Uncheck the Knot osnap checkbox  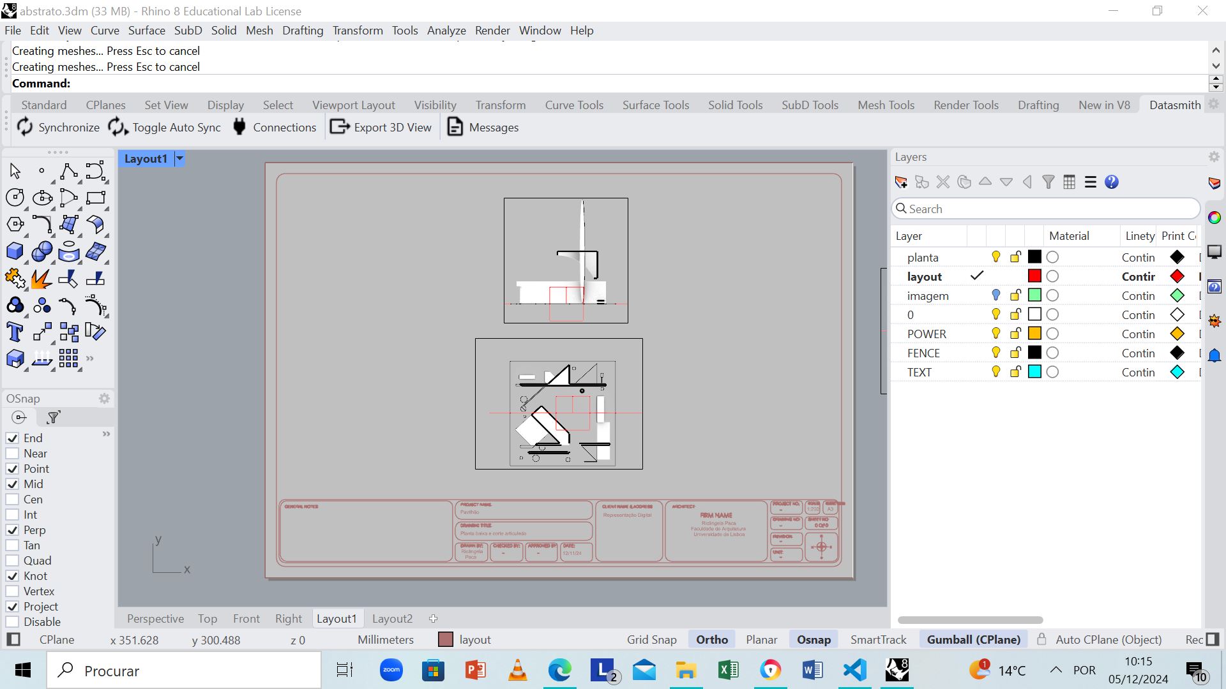click(x=12, y=576)
